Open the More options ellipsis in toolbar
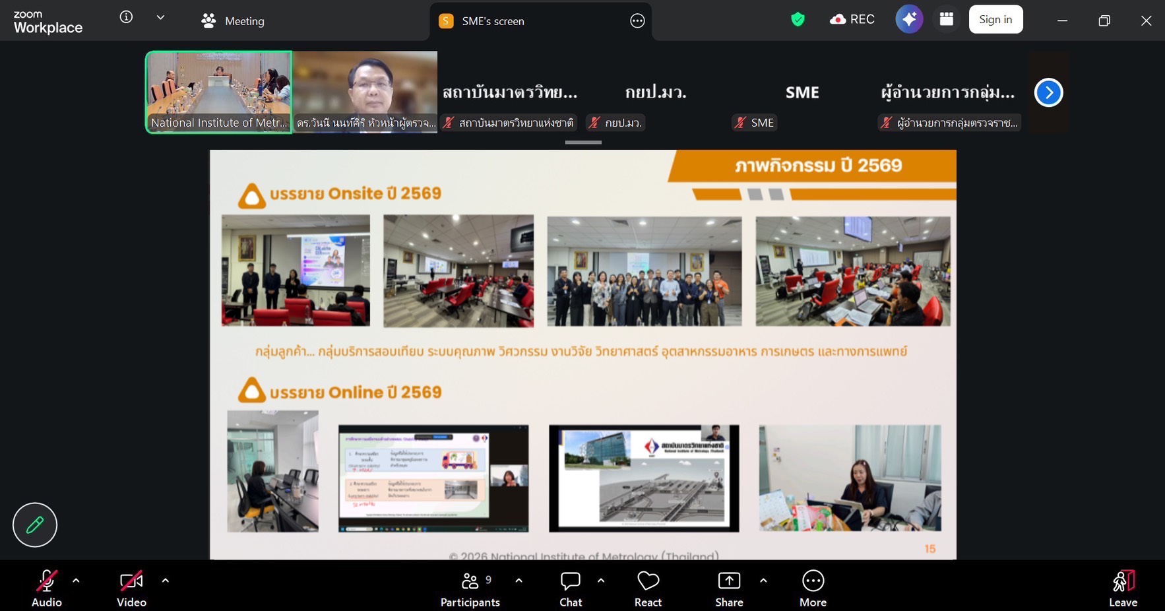The height and width of the screenshot is (611, 1165). [813, 588]
